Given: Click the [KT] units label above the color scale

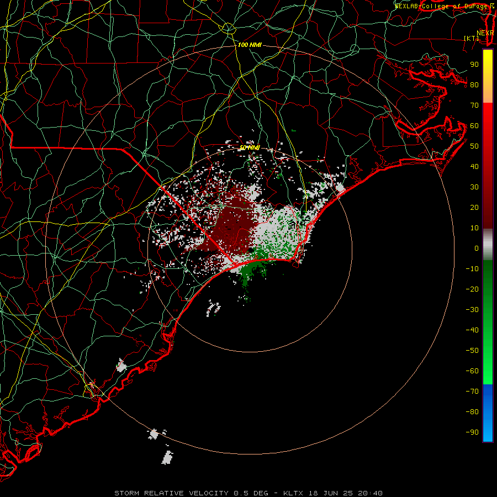Looking at the screenshot, I should click(x=472, y=38).
